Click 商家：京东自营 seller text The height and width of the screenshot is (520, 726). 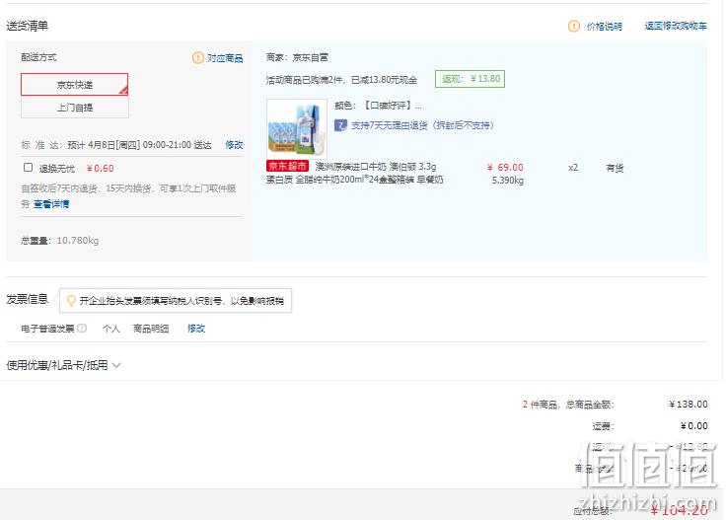pos(297,57)
